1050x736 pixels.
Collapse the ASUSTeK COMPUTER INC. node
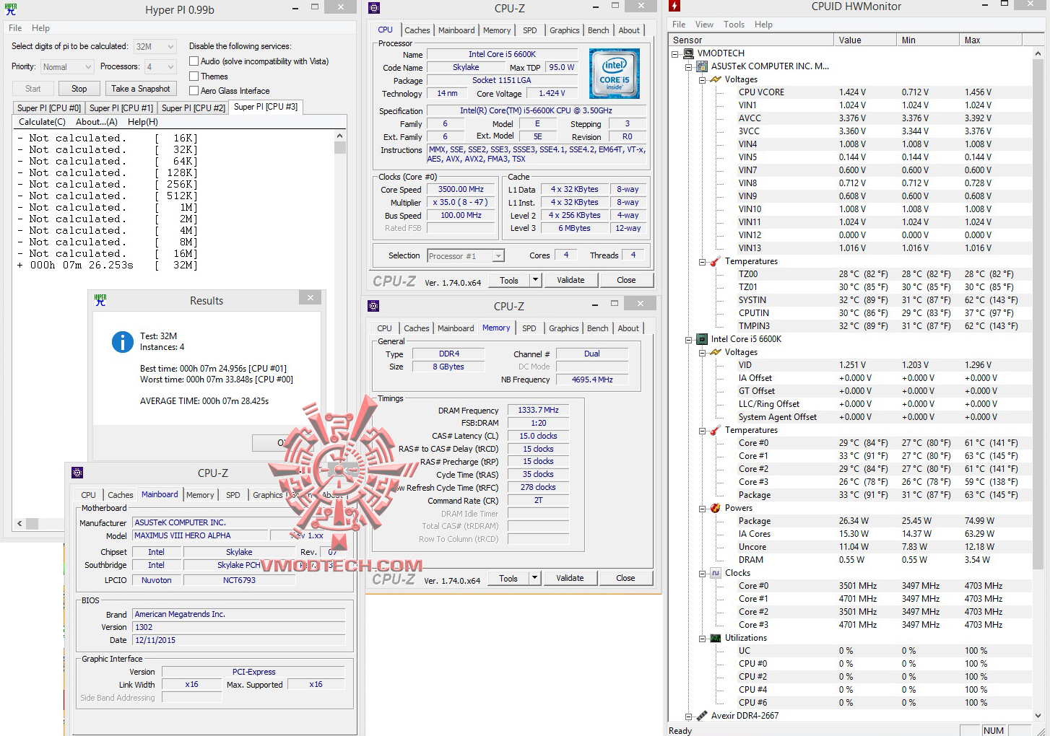pyautogui.click(x=688, y=66)
